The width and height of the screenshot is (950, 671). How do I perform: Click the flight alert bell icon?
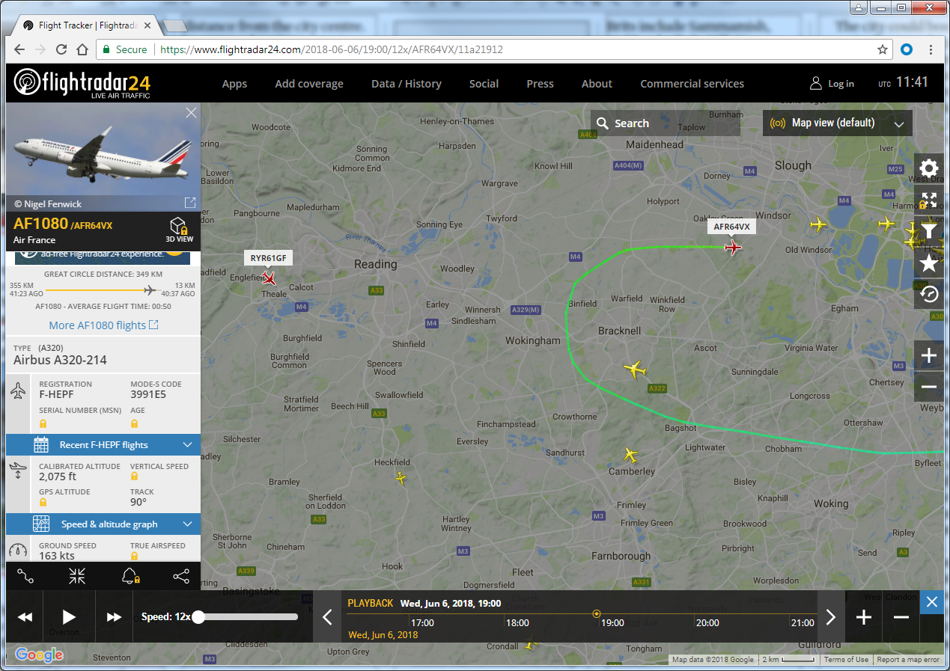(130, 576)
